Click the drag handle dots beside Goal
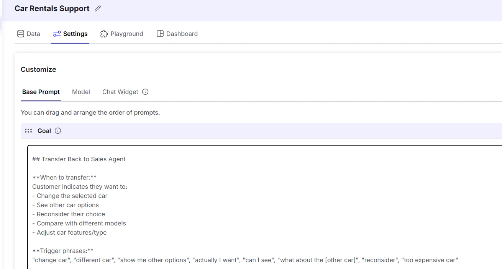This screenshot has width=502, height=269. [x=28, y=131]
